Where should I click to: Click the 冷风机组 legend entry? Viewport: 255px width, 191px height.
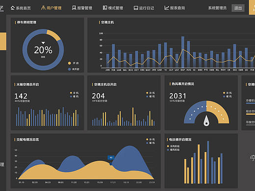click(173, 146)
